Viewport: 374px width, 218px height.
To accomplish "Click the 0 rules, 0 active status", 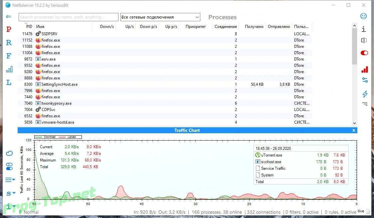I will pyautogui.click(x=340, y=212).
